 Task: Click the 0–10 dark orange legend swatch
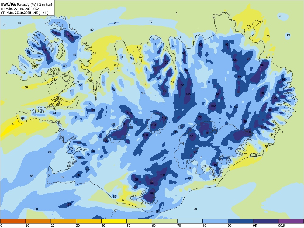pyautogui.click(x=13, y=221)
